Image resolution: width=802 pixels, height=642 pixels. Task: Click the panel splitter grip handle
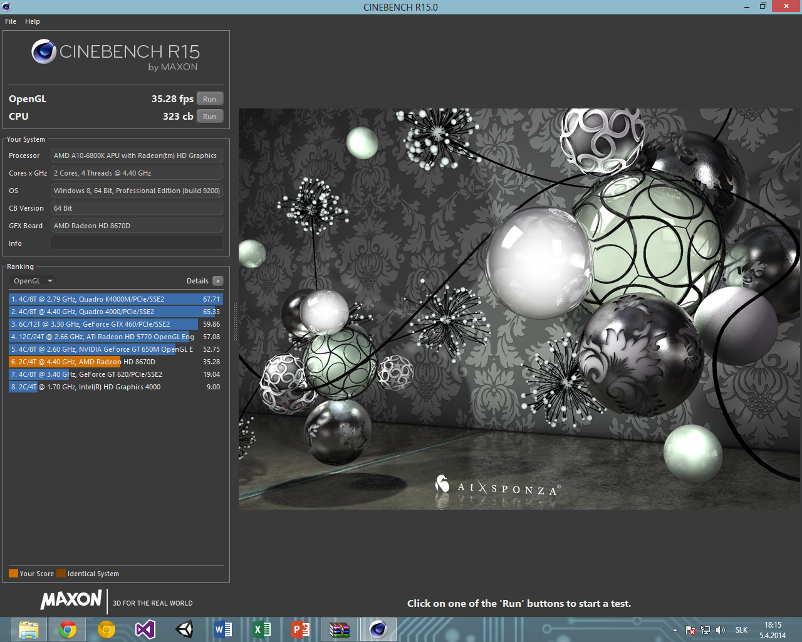(235, 322)
